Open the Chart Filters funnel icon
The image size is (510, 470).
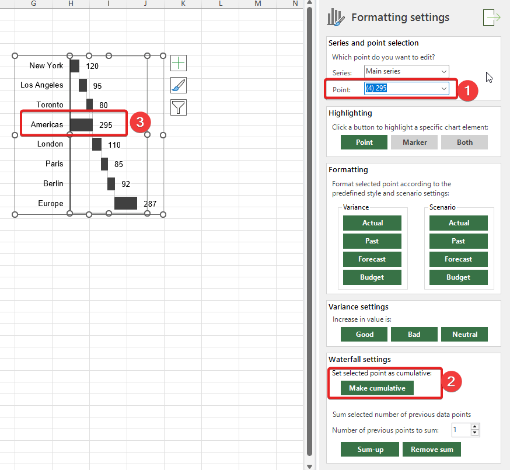pos(179,107)
